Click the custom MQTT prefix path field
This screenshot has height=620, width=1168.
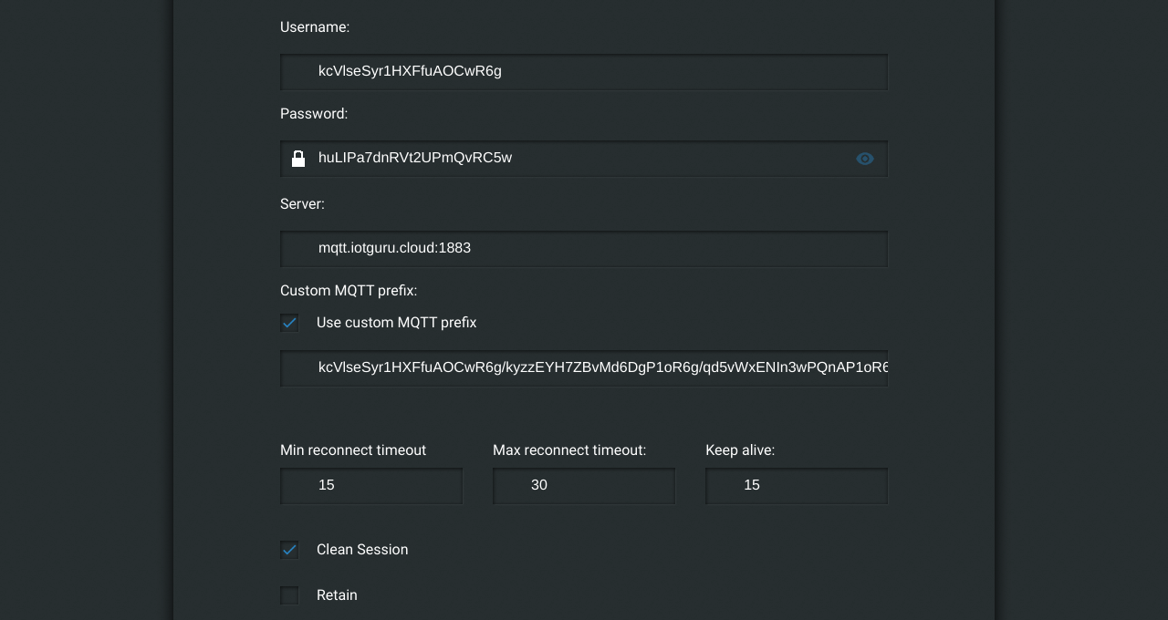pos(584,367)
